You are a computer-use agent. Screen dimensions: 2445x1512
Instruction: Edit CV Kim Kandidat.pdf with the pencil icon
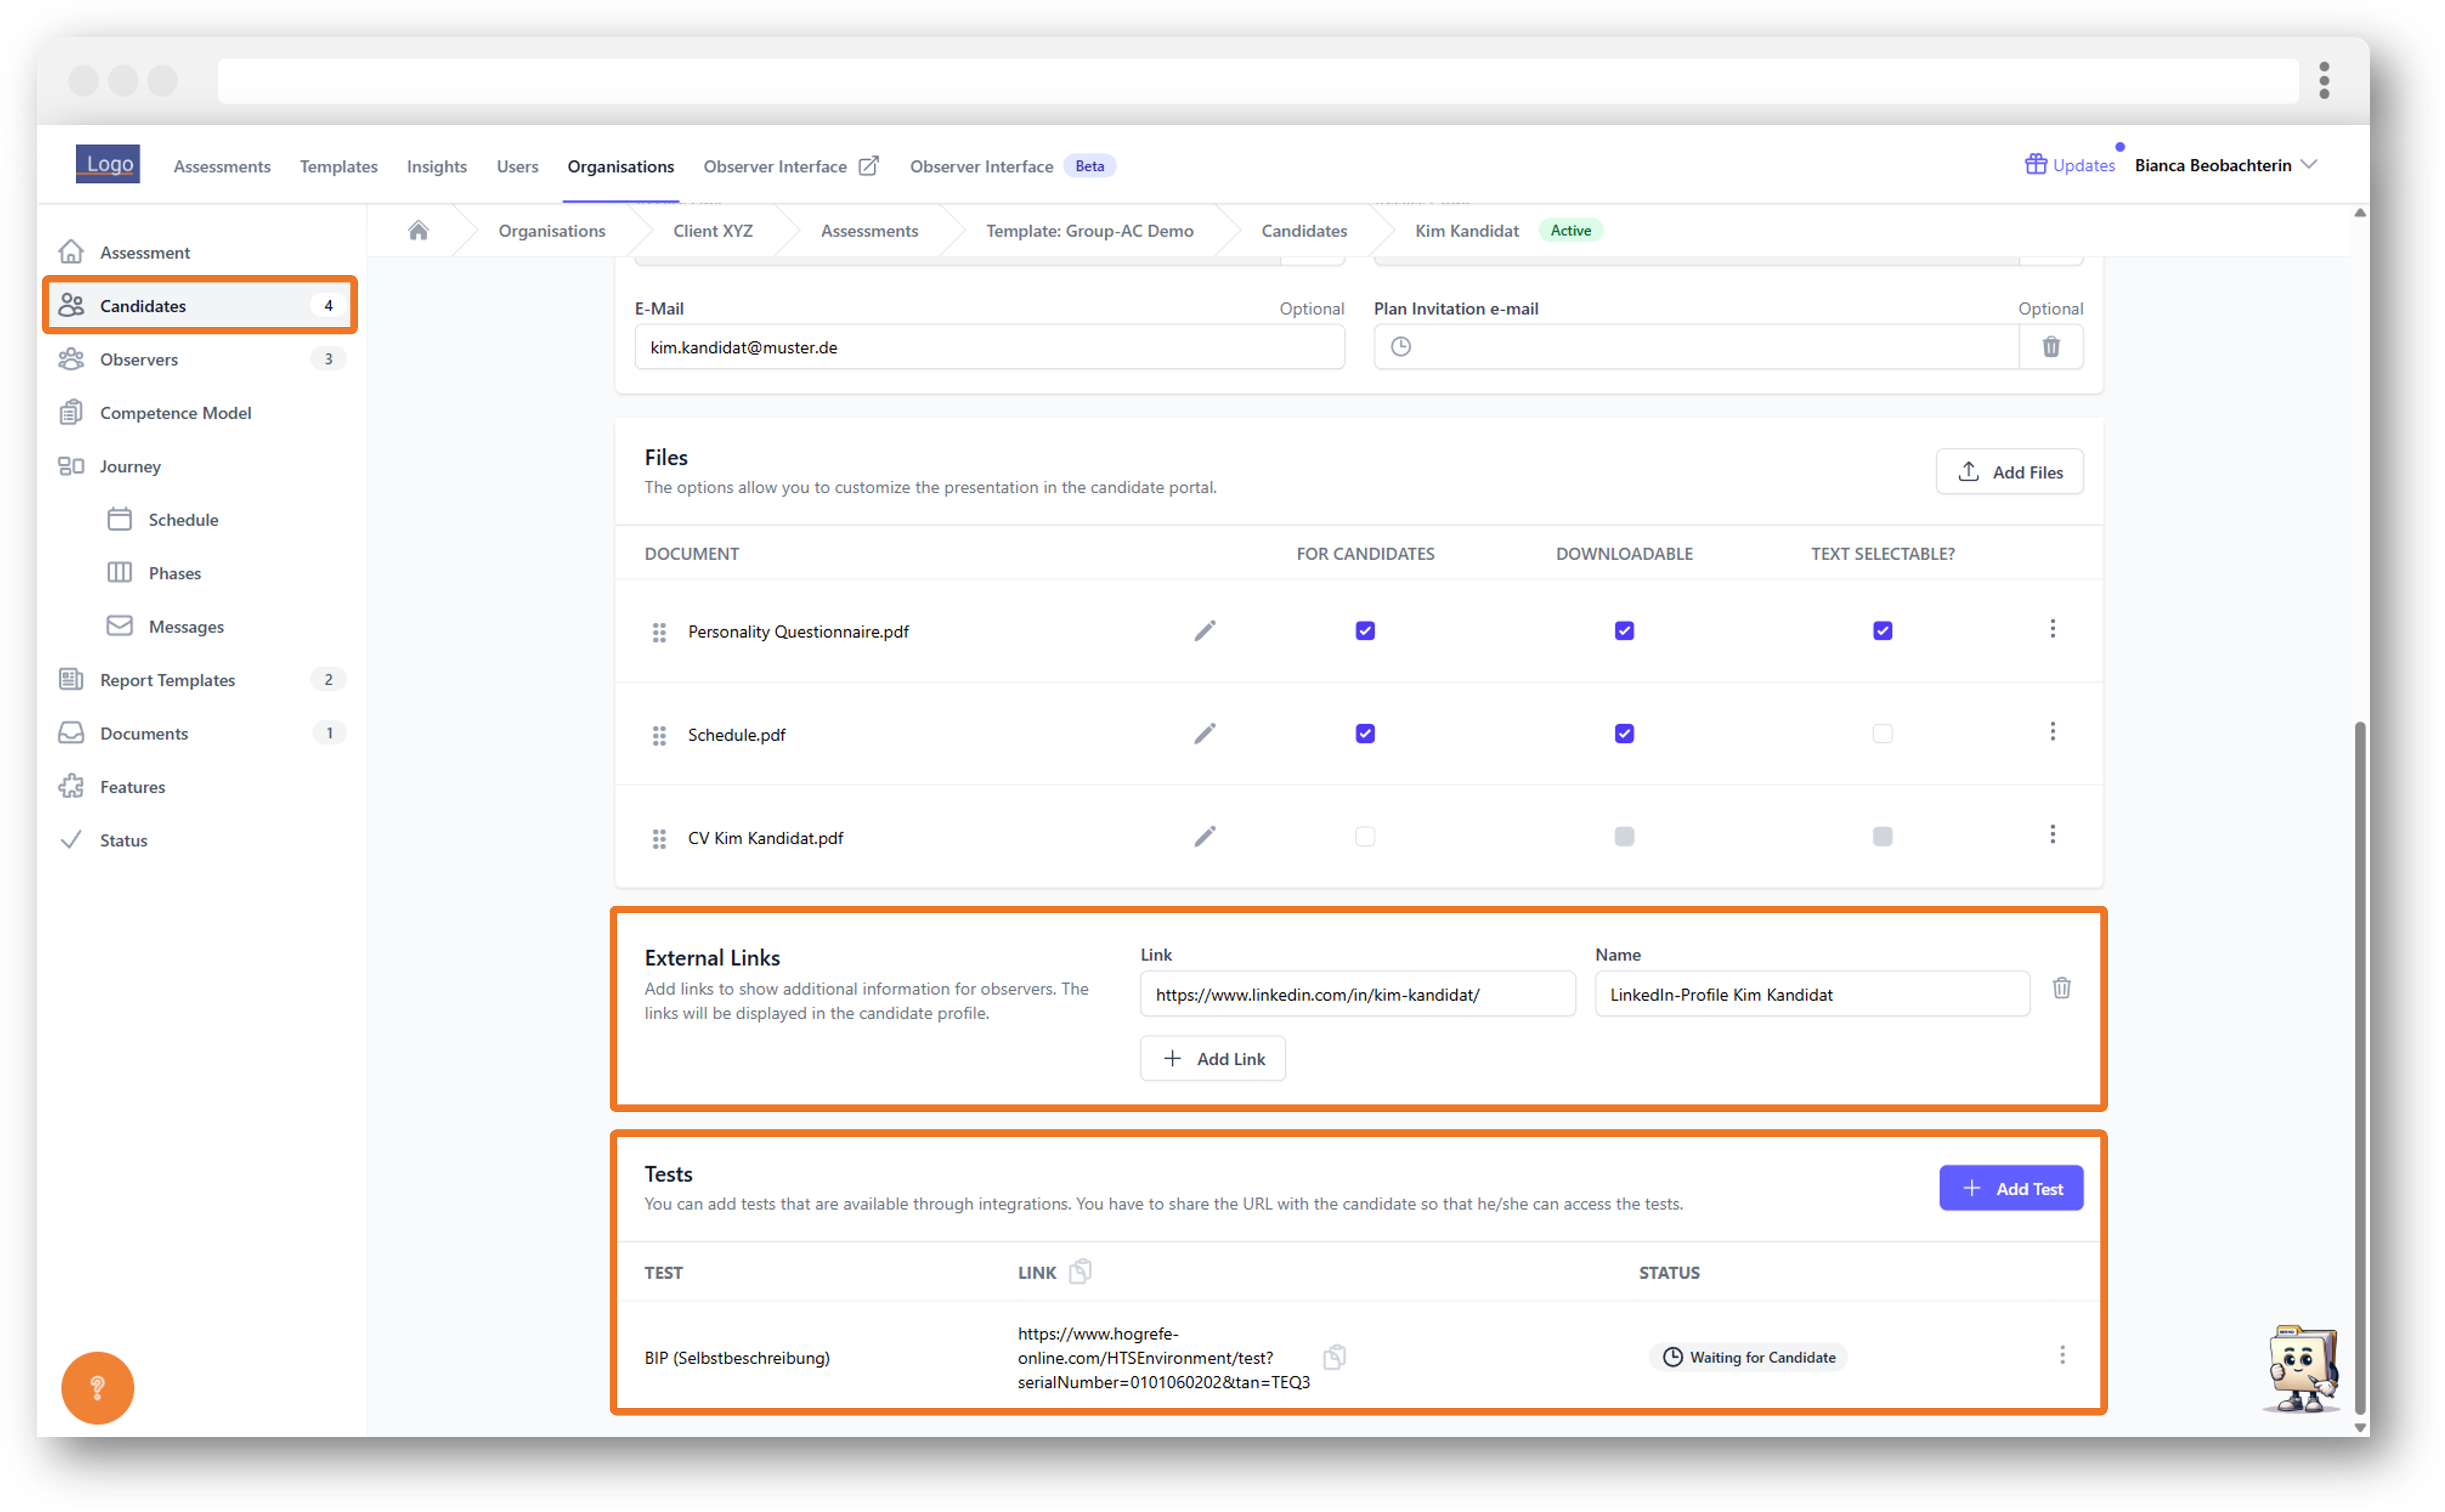pyautogui.click(x=1205, y=837)
